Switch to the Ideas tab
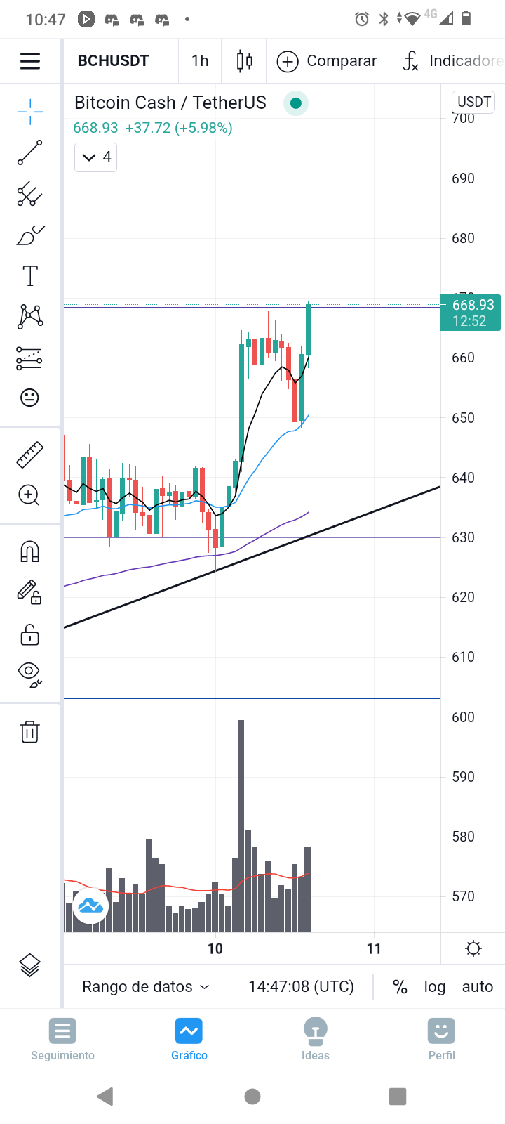 [316, 1039]
